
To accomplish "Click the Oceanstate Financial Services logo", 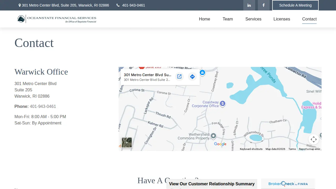I will 57,19.
